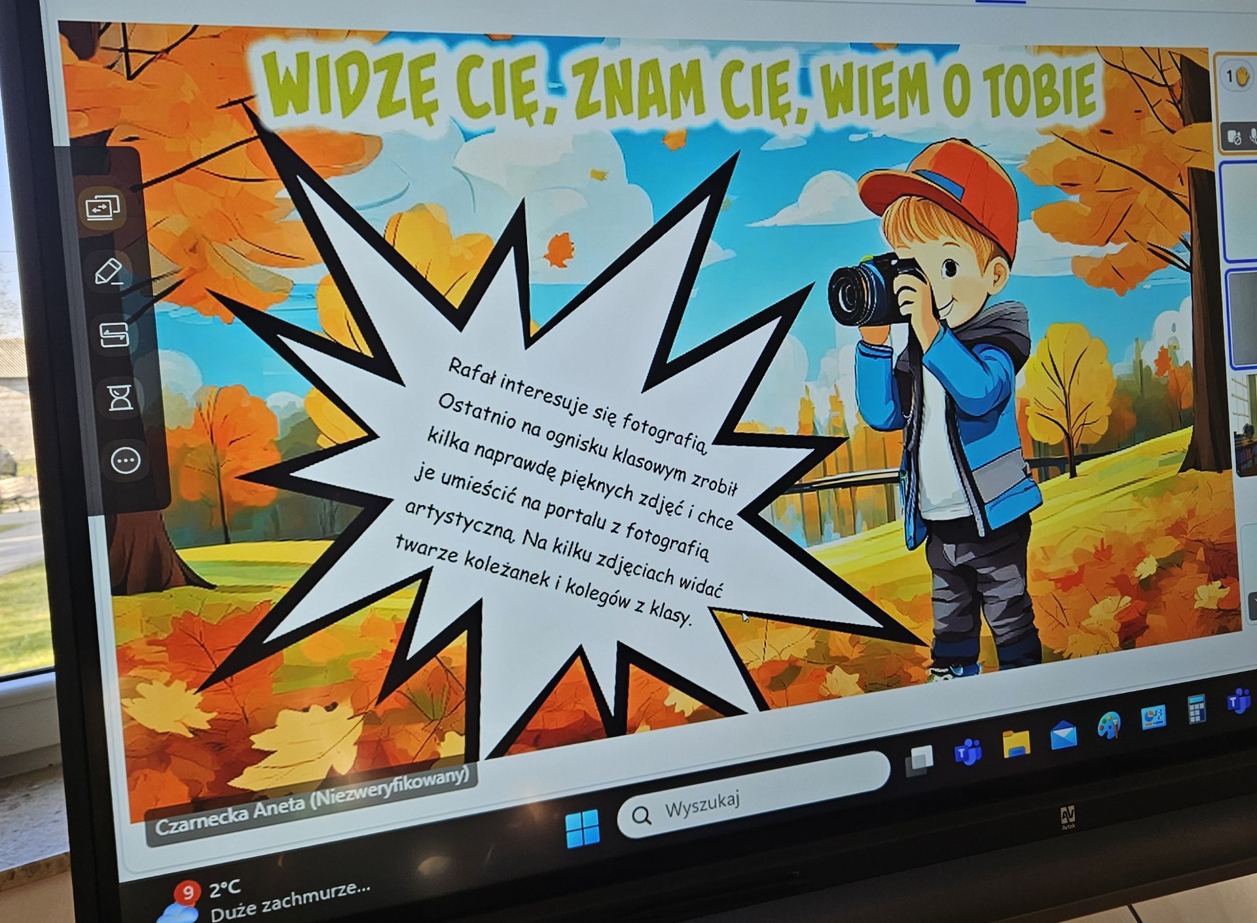This screenshot has height=923, width=1257.
Task: Open Calculator from the taskbar
Action: 1196,709
